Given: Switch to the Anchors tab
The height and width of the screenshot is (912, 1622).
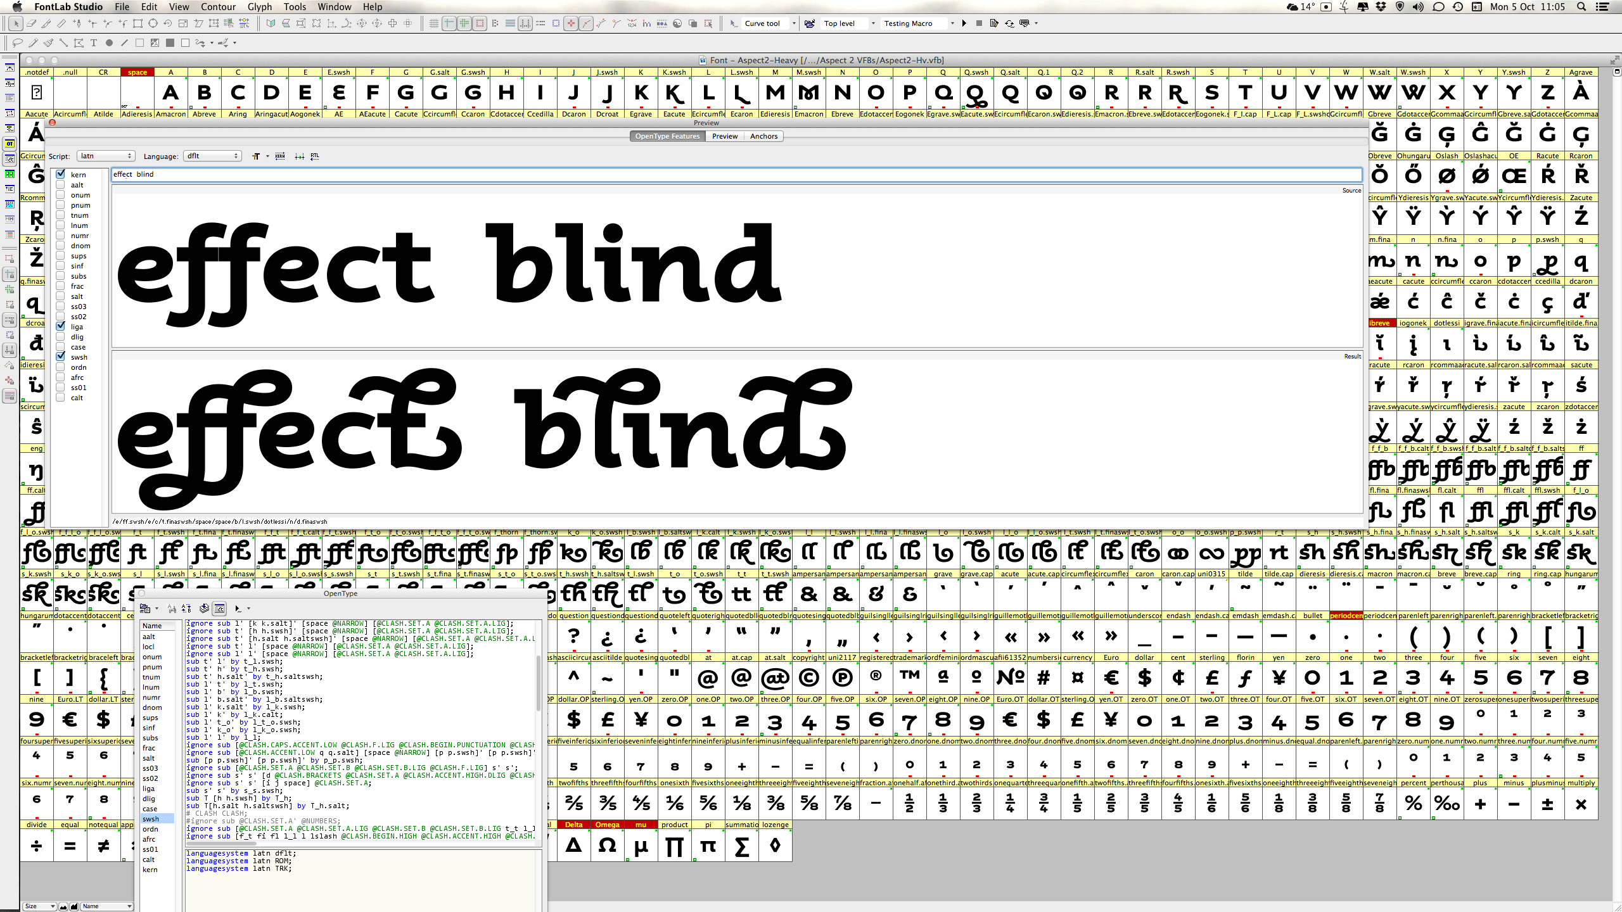Looking at the screenshot, I should point(764,136).
